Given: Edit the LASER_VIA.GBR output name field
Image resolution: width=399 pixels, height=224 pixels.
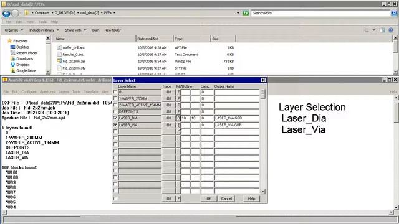Looking at the screenshot, I should (x=237, y=125).
